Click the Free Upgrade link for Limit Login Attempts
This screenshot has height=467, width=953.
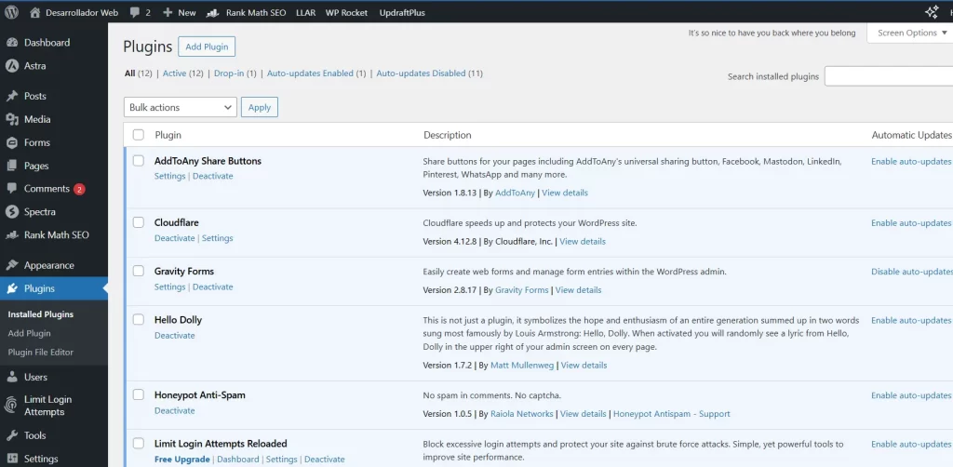(x=182, y=460)
